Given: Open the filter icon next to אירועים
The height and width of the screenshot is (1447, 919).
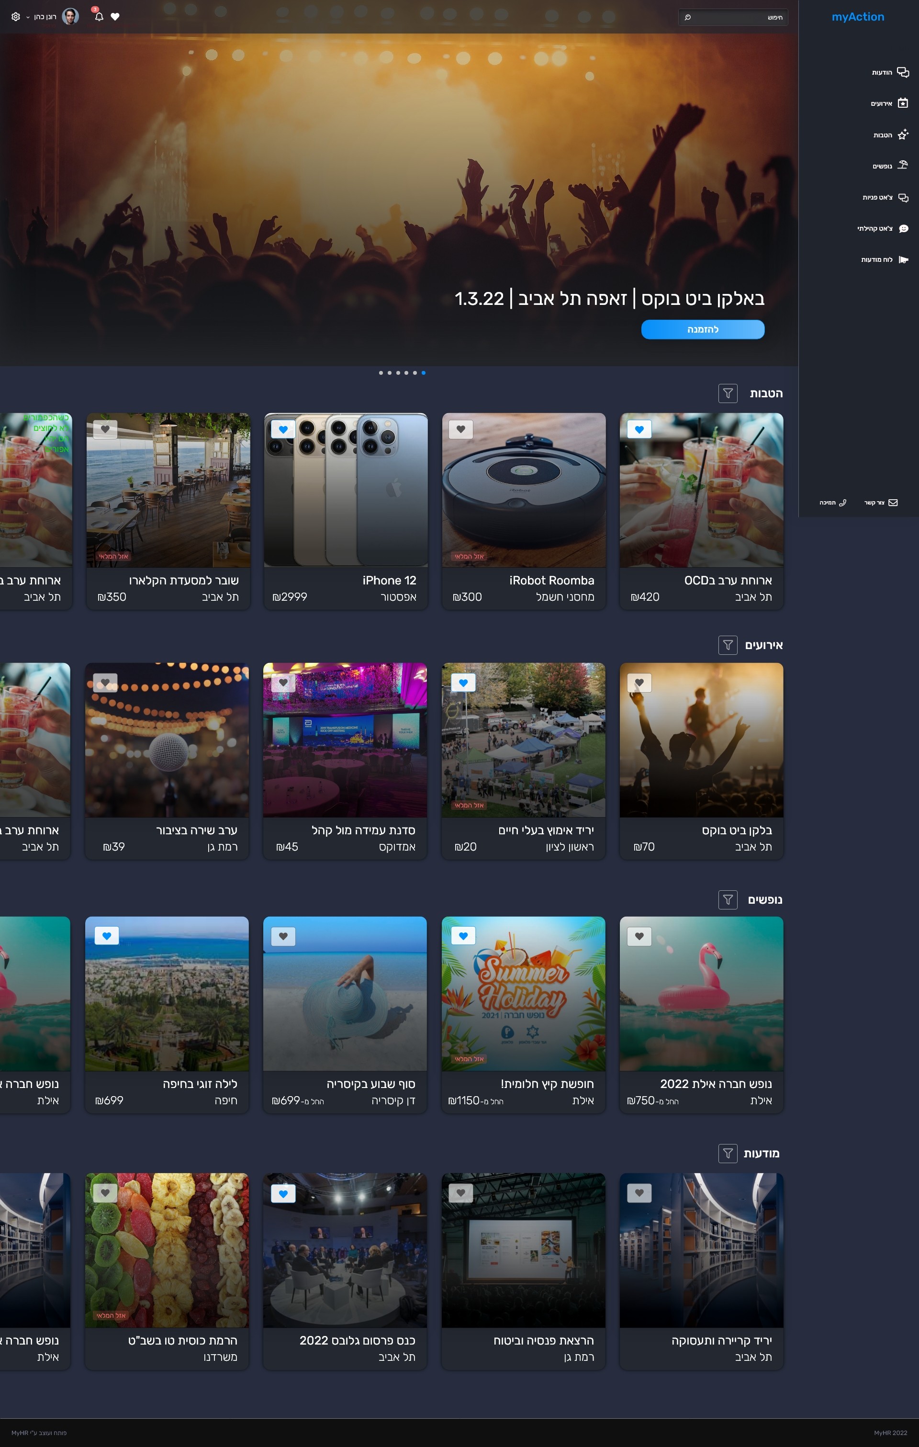Looking at the screenshot, I should point(727,645).
